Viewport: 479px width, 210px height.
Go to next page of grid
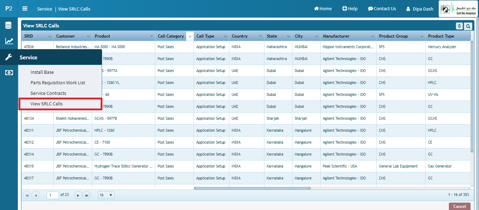[78, 195]
